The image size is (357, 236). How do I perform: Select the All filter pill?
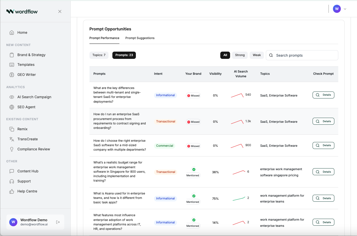225,55
